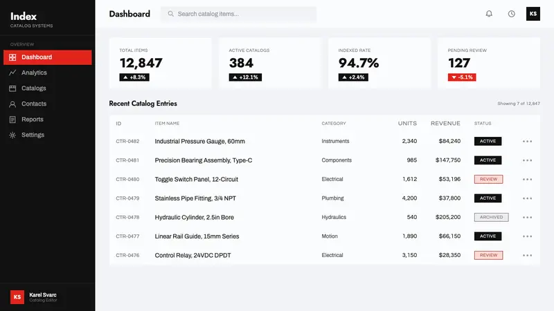Click the Active Catalogs value 384
The image size is (554, 311).
click(241, 63)
